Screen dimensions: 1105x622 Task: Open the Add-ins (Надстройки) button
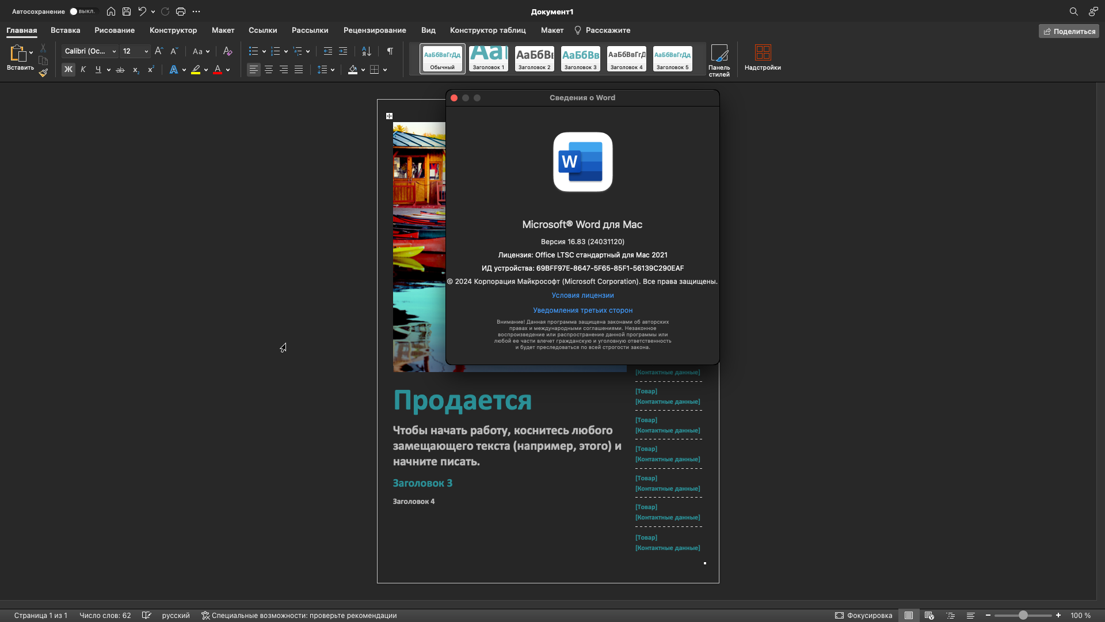tap(762, 58)
